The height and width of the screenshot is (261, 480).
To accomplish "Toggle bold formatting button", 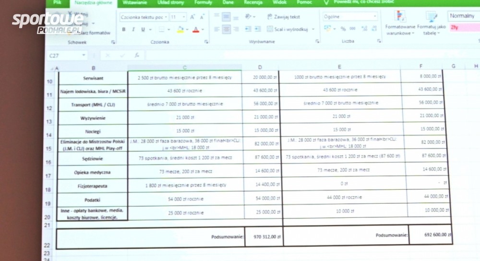I will 123,29.
